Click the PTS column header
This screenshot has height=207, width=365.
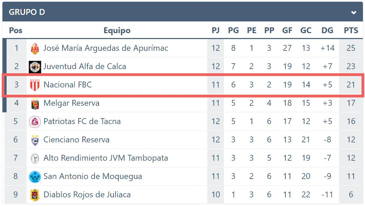pos(351,30)
